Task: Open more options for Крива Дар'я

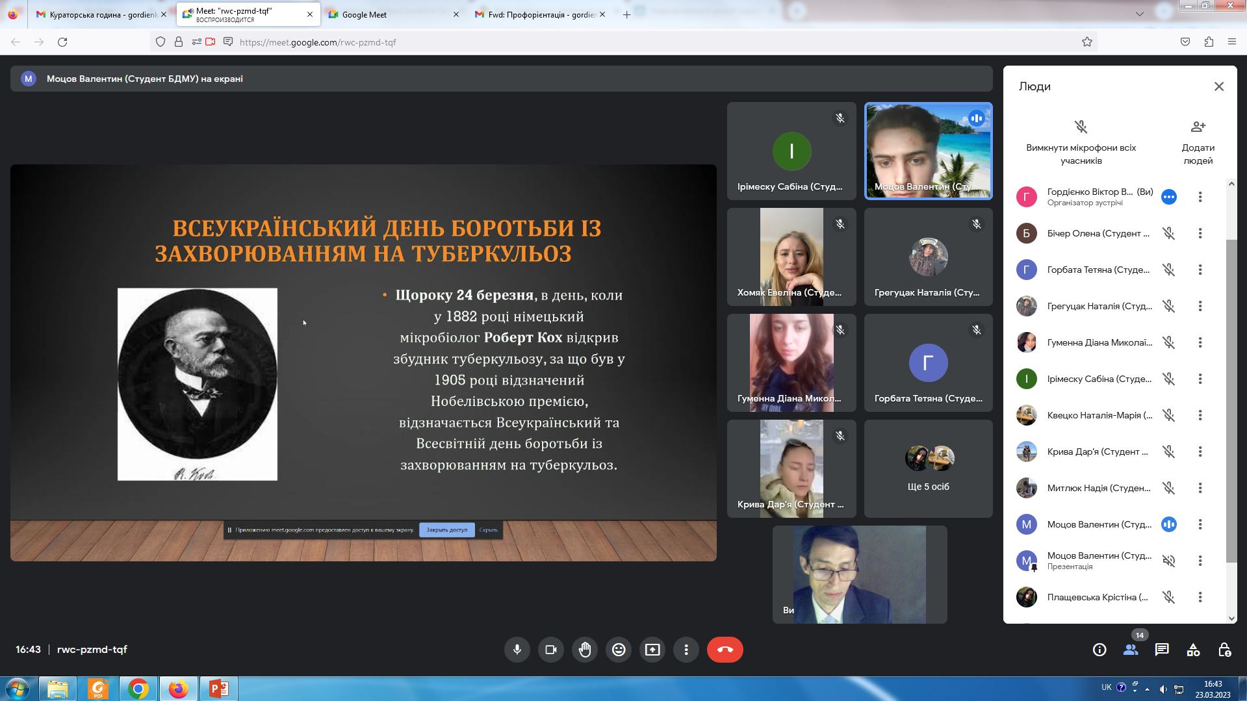Action: [x=1200, y=452]
